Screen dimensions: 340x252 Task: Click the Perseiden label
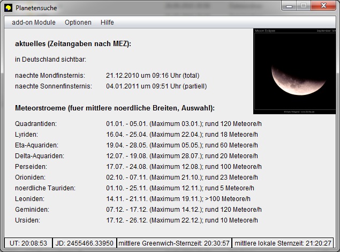[31, 166]
